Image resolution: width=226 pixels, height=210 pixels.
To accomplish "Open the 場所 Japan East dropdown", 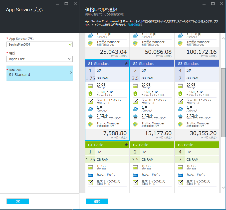I will [x=39, y=59].
